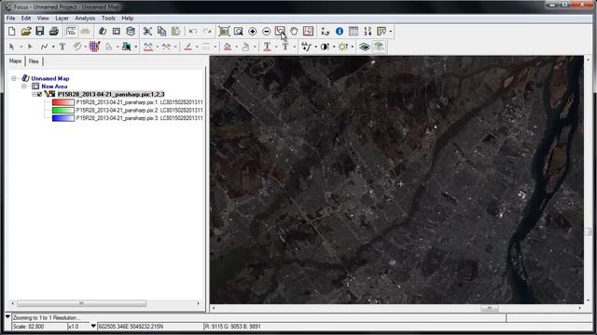Click the blue channel swatch
This screenshot has width=597, height=335.
coord(63,118)
